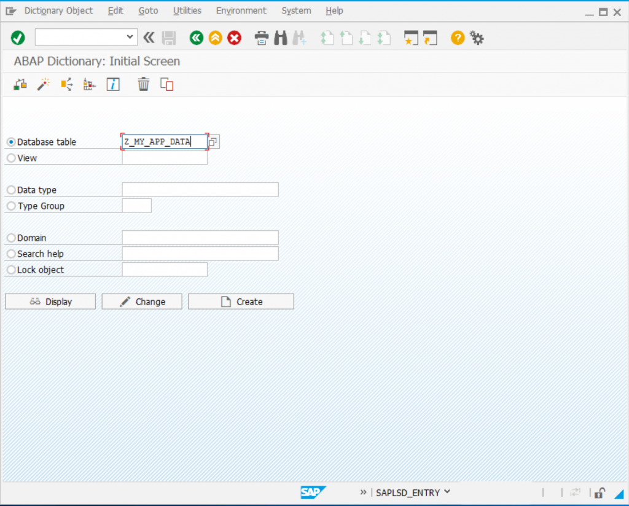Click the Copy object icon
The height and width of the screenshot is (506, 629).
(x=166, y=85)
